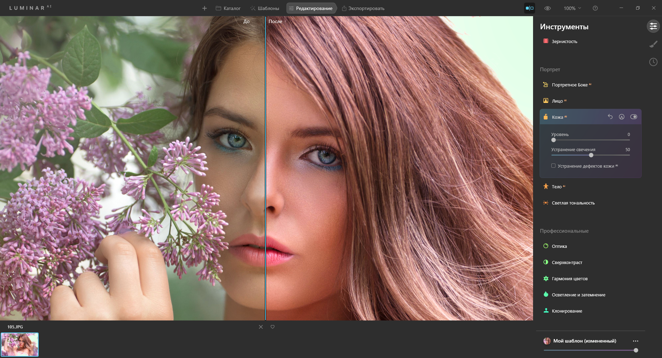Click the Портрет section heading
Viewport: 662px width, 358px height.
pyautogui.click(x=550, y=70)
